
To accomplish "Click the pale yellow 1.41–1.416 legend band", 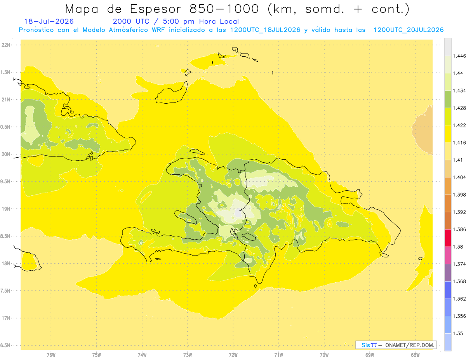I will pos(448,151).
